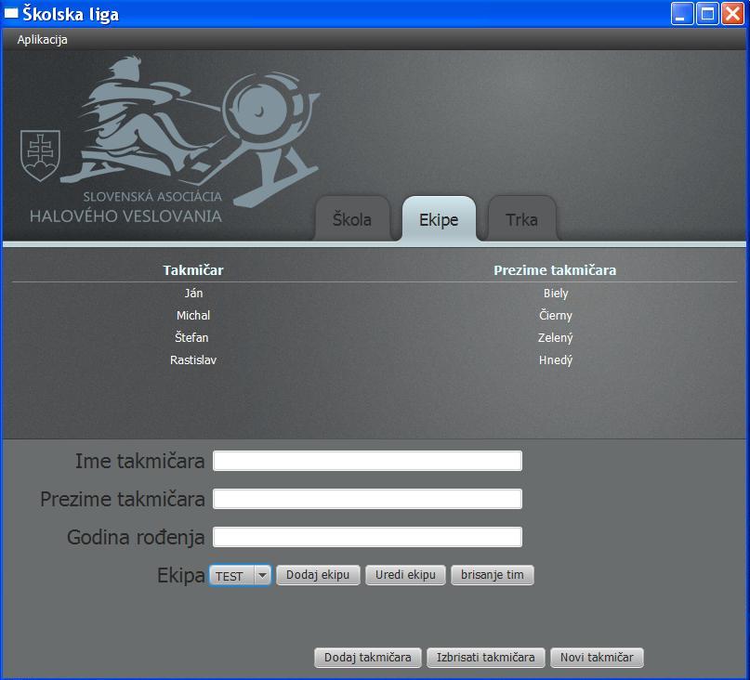This screenshot has width=750, height=680.
Task: Click the Prezime takmičara column header
Action: [x=555, y=270]
